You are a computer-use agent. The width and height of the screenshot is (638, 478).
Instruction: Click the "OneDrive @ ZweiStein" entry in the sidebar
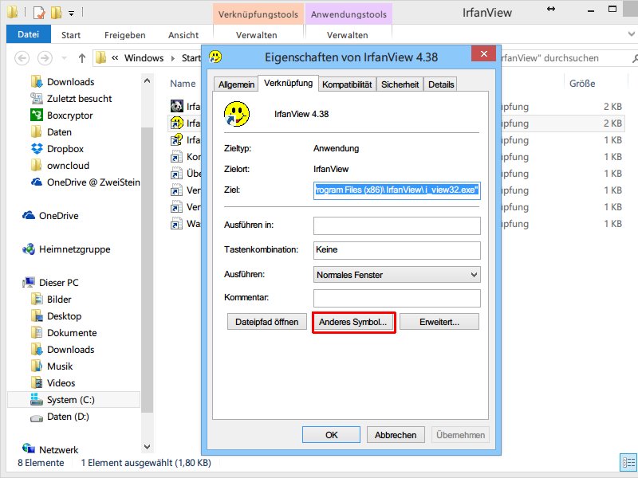click(x=93, y=182)
